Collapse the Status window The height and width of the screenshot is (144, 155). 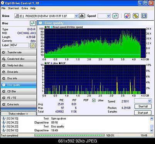point(19,114)
